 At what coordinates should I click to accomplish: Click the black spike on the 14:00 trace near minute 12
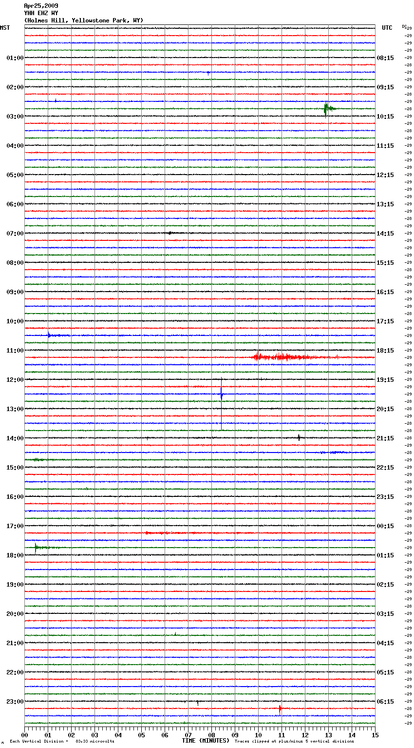coord(299,437)
